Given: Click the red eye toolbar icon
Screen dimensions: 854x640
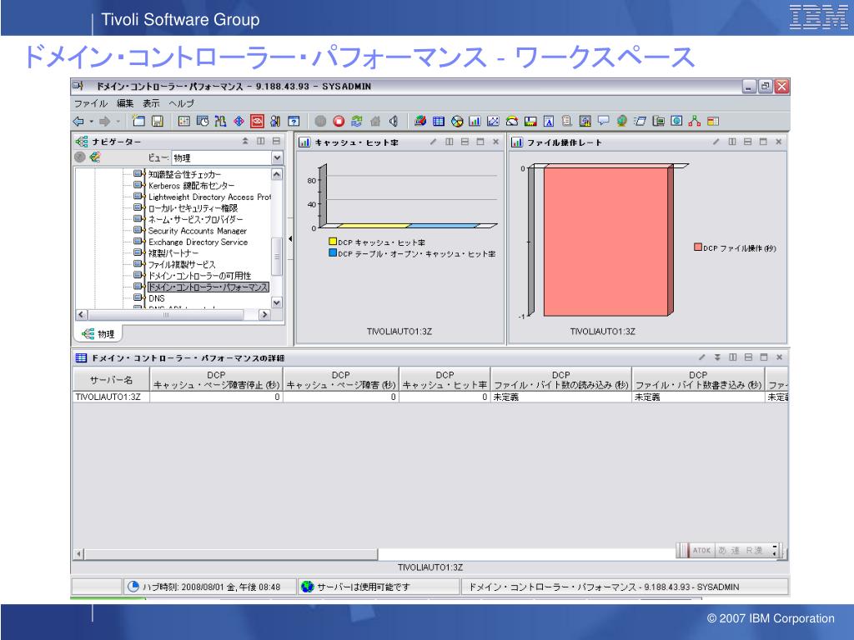Looking at the screenshot, I should (x=257, y=122).
